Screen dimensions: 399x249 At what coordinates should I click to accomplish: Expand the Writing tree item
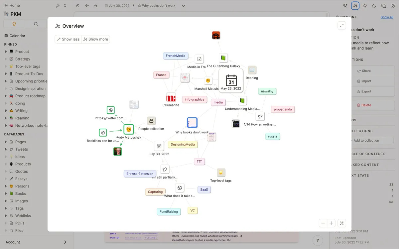click(6, 111)
